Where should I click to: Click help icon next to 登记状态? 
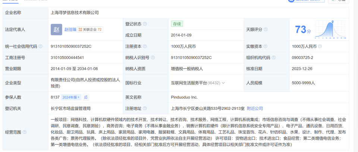[x=145, y=24]
